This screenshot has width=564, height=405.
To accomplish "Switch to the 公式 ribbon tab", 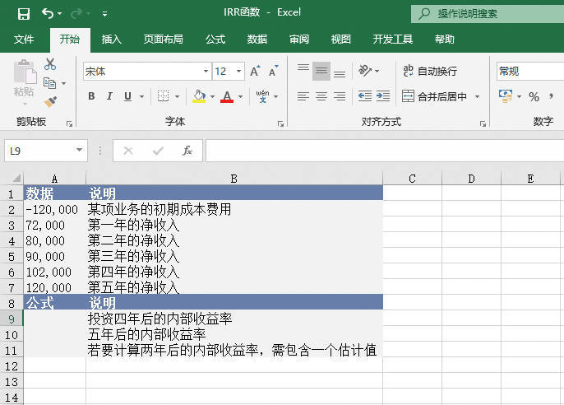I will click(215, 39).
